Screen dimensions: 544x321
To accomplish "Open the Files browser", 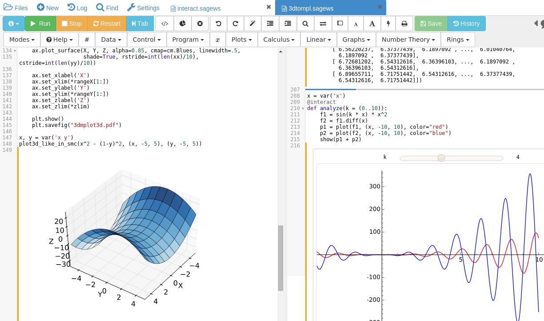I will [x=16, y=8].
